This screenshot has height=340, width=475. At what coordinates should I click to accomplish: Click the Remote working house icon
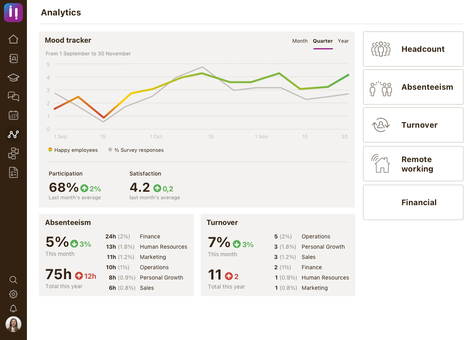[x=381, y=163]
